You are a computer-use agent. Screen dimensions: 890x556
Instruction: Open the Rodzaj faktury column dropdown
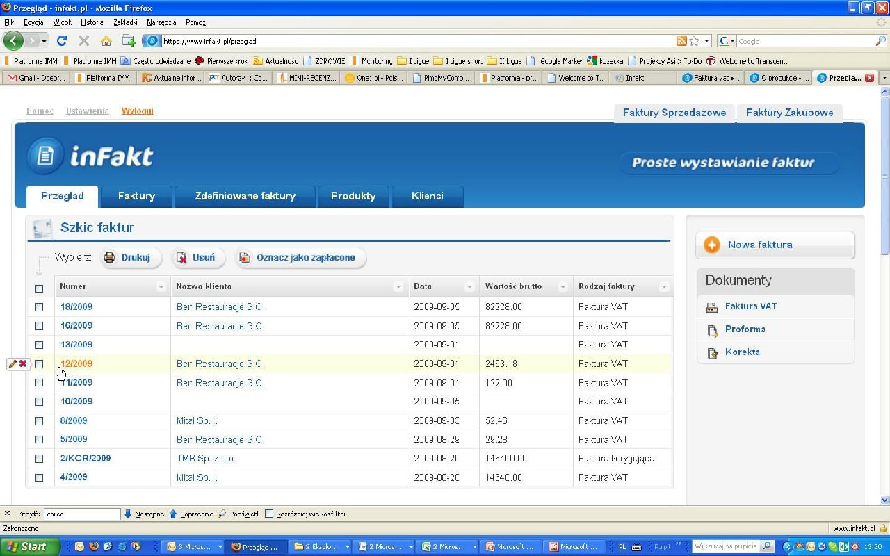(x=664, y=287)
